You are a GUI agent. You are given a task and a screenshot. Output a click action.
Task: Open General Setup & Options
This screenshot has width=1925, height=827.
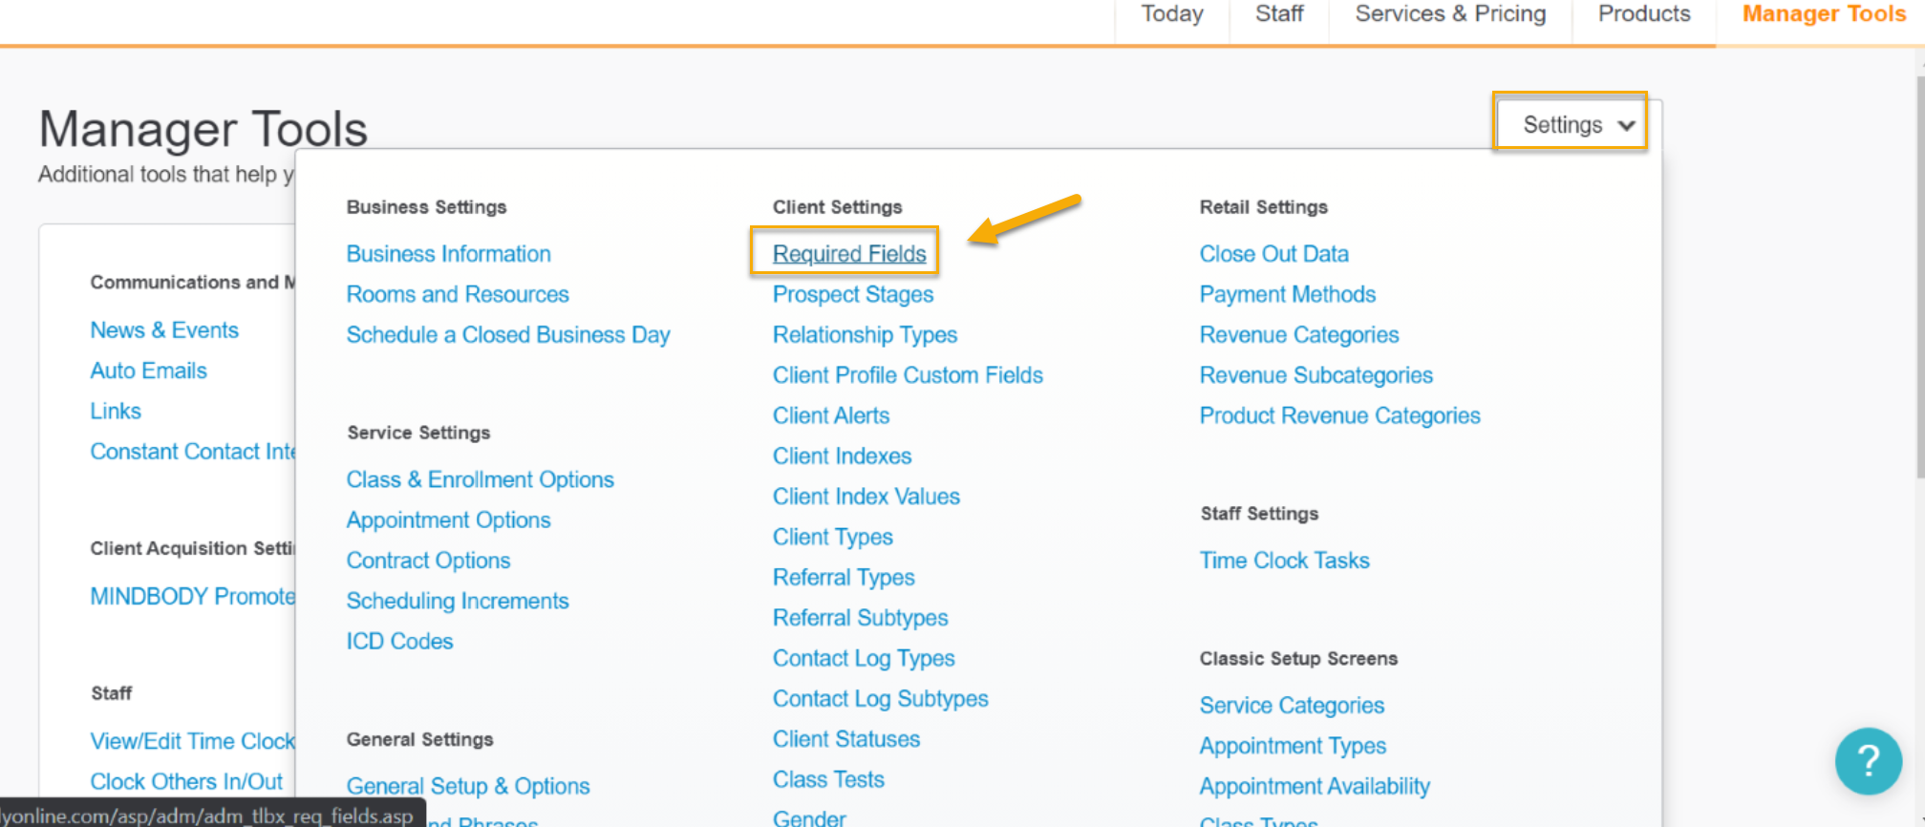click(x=468, y=786)
